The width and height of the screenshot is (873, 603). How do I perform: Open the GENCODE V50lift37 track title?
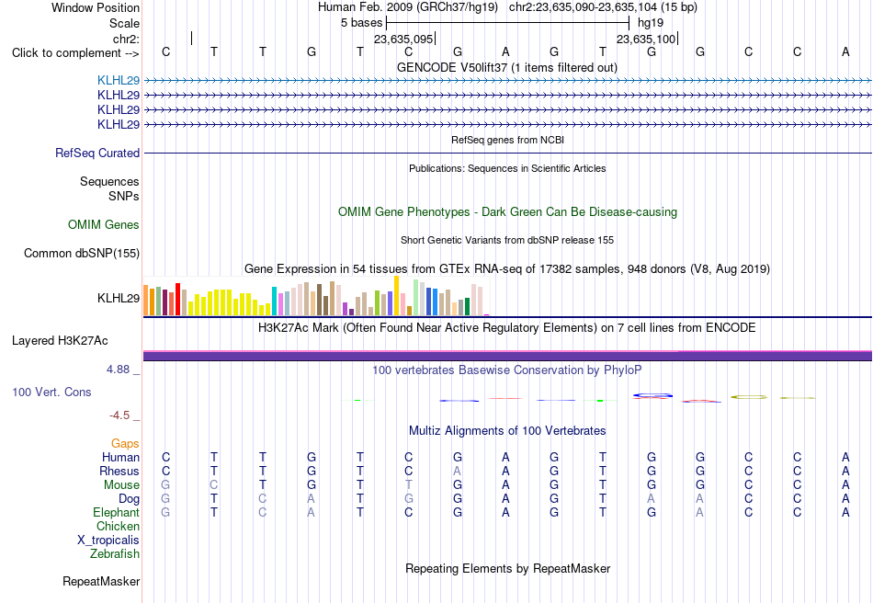pos(506,67)
